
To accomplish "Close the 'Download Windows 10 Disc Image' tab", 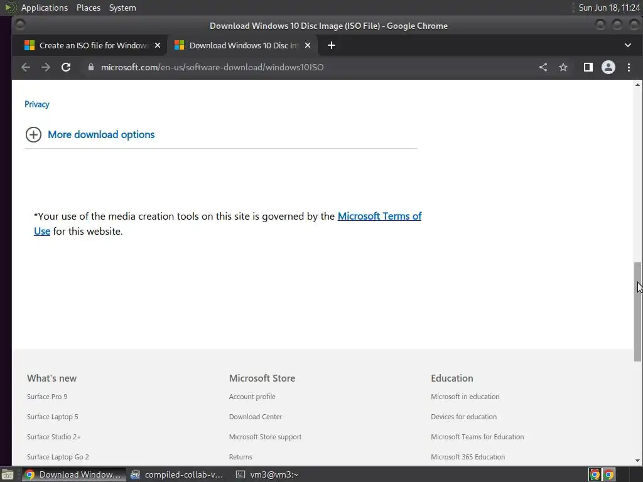I will 308,45.
